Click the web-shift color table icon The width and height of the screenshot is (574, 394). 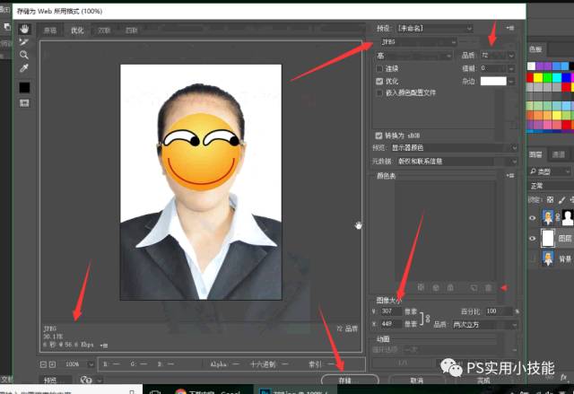click(x=436, y=288)
